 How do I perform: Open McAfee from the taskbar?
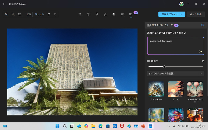click(x=122, y=126)
